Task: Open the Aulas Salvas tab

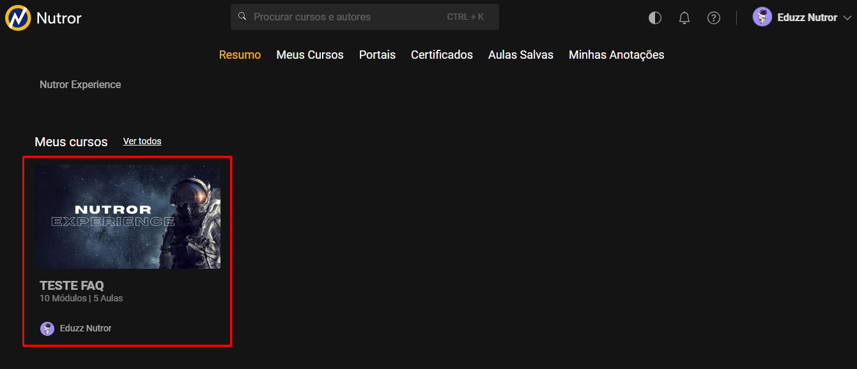Action: click(x=521, y=55)
